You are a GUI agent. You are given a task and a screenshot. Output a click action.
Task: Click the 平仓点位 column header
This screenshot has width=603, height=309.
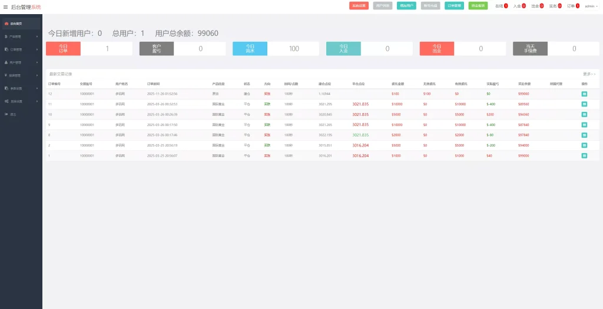(359, 84)
